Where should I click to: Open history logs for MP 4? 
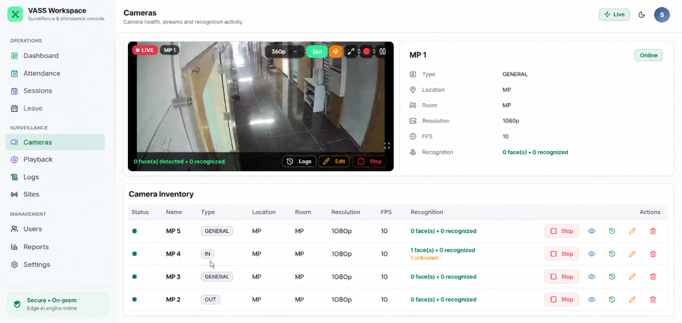click(612, 254)
